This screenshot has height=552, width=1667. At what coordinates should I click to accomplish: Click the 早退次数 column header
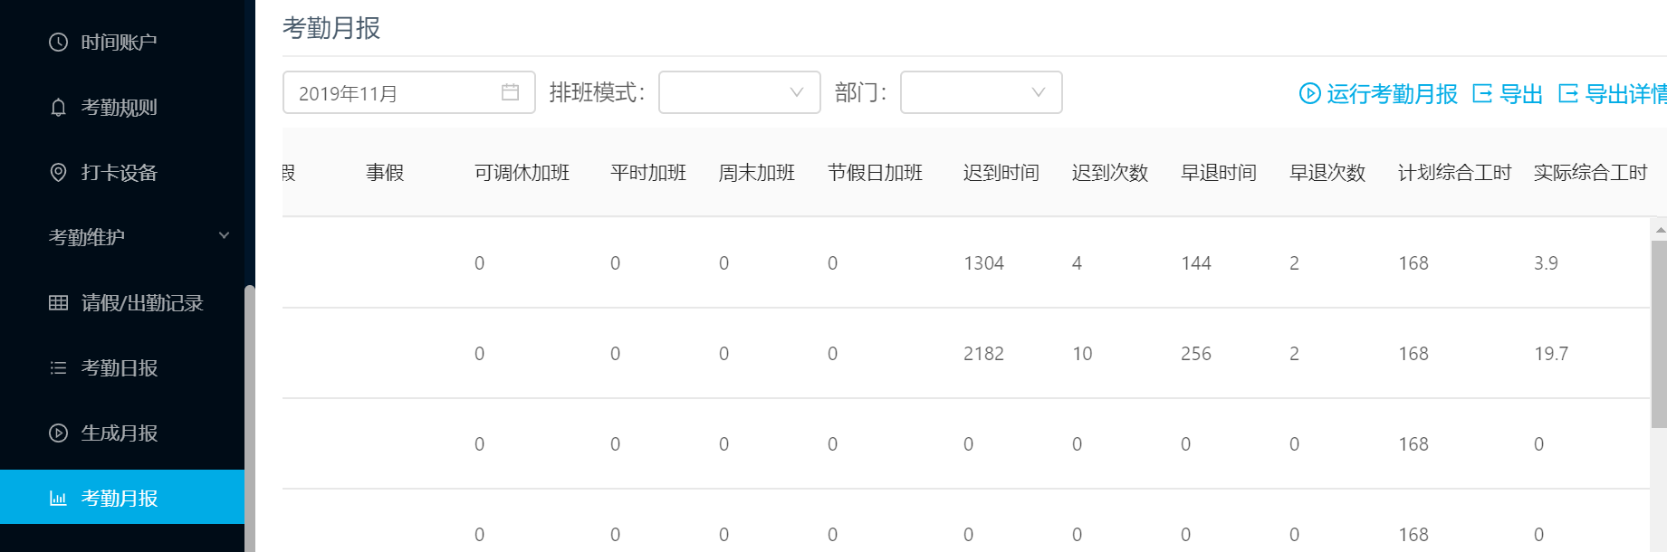point(1327,173)
